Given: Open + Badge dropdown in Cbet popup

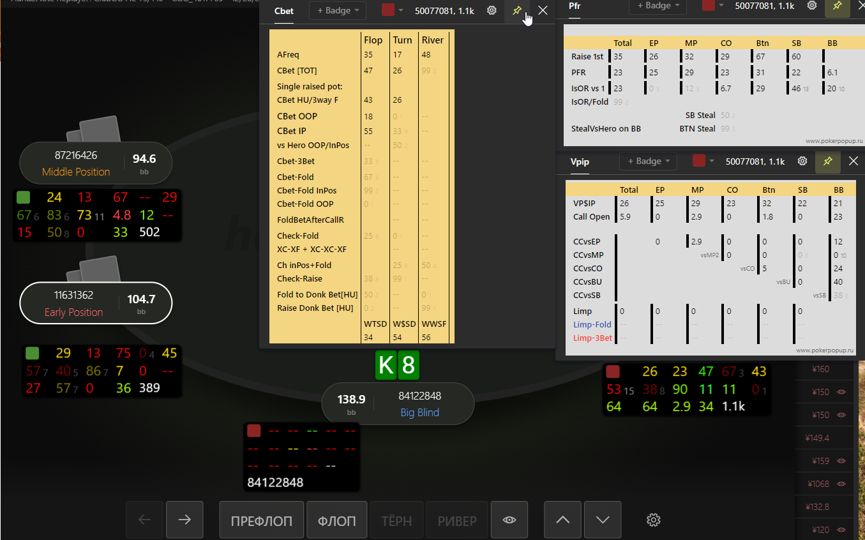Looking at the screenshot, I should click(338, 10).
